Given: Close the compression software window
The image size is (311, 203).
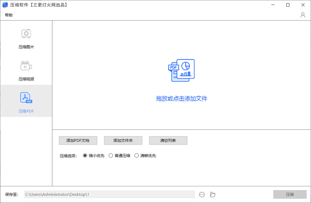Looking at the screenshot, I should (303, 5).
